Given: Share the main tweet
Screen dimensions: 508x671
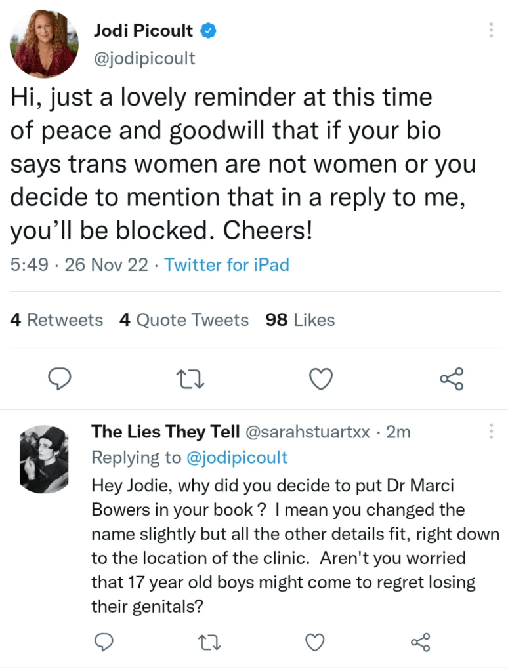Looking at the screenshot, I should click(452, 378).
